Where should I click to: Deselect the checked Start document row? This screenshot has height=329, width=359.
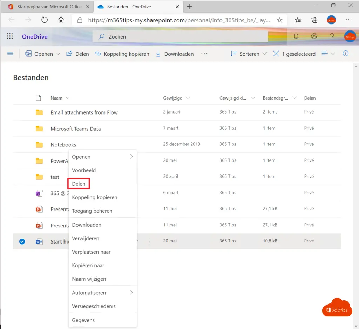pyautogui.click(x=22, y=241)
